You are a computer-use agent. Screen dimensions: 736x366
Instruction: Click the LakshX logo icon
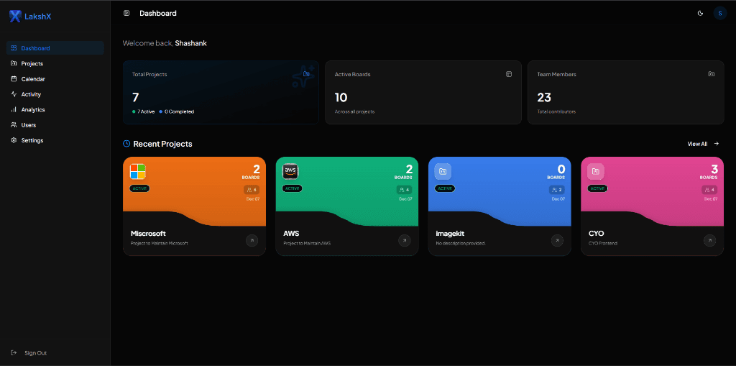tap(15, 16)
